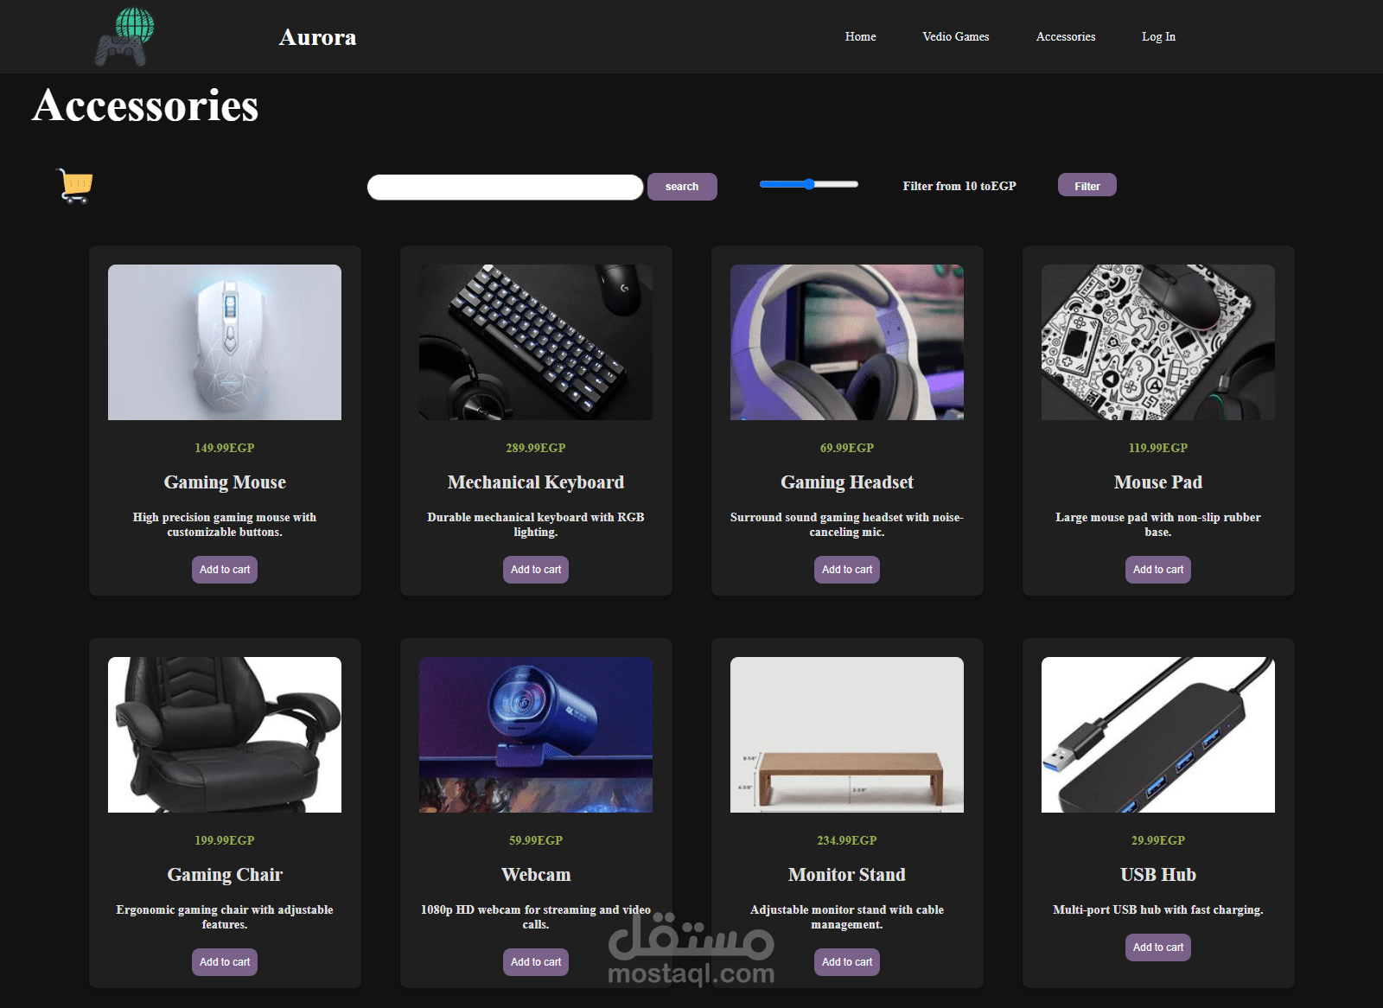Apply the price Filter button
Viewport: 1383px width, 1008px height.
1087,185
